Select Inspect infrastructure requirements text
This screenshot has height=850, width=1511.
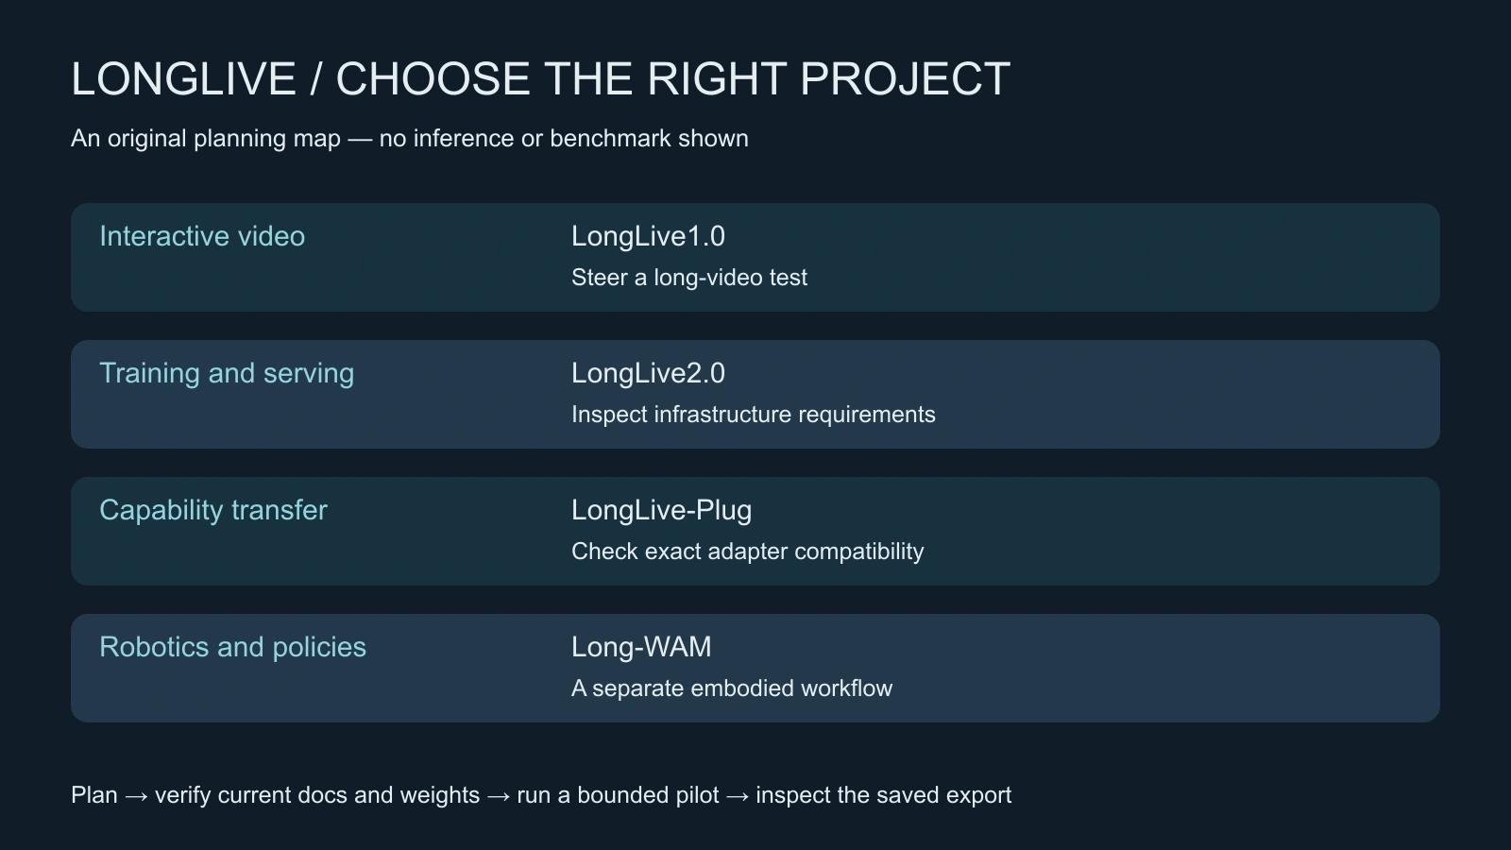(x=754, y=415)
